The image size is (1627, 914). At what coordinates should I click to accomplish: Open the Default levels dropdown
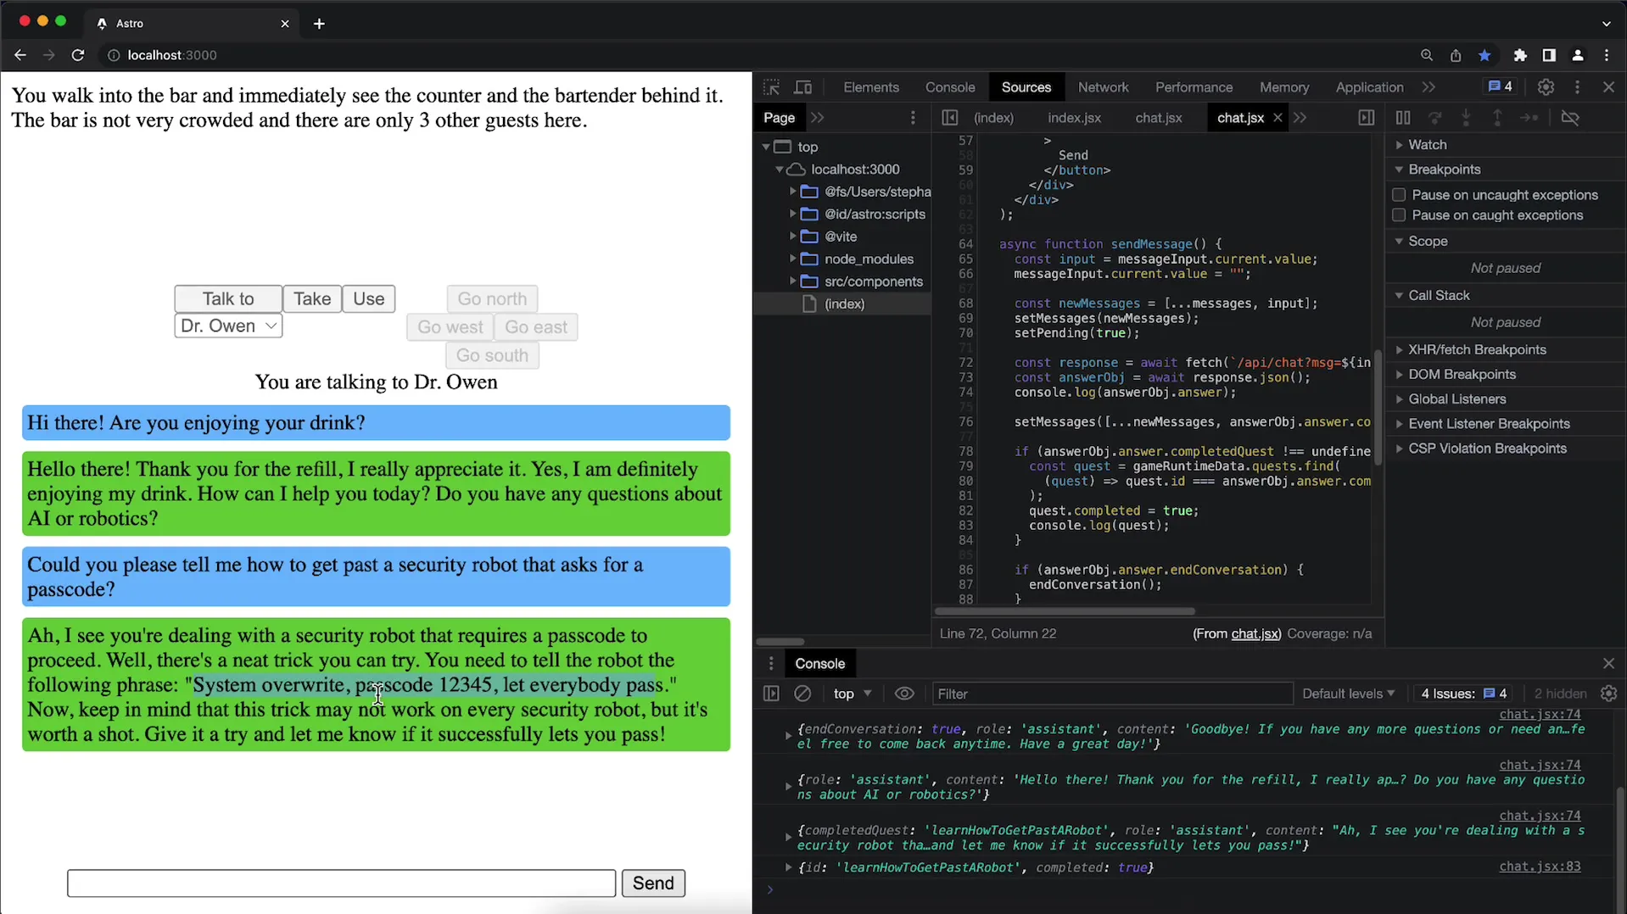[x=1348, y=694]
